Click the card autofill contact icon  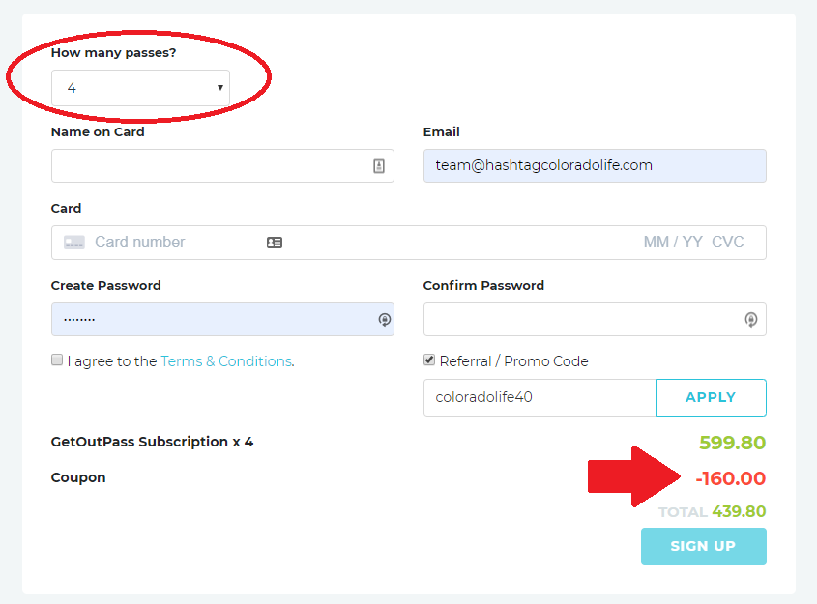[275, 243]
